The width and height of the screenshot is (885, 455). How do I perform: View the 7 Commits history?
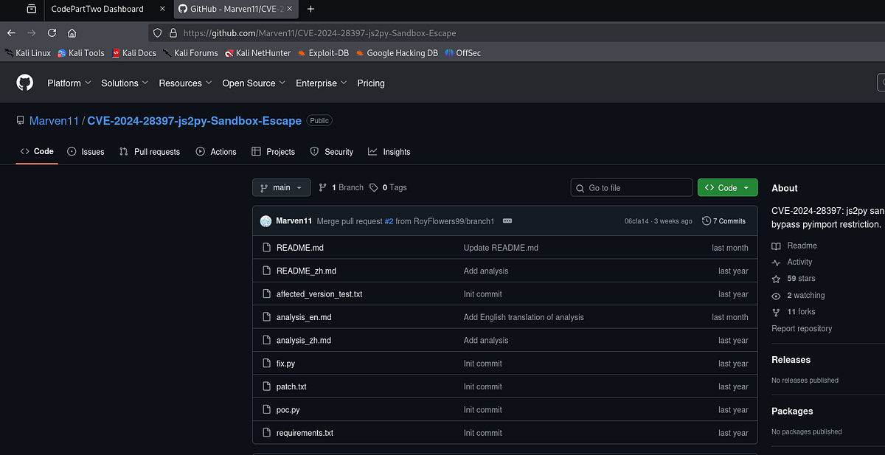[723, 220]
